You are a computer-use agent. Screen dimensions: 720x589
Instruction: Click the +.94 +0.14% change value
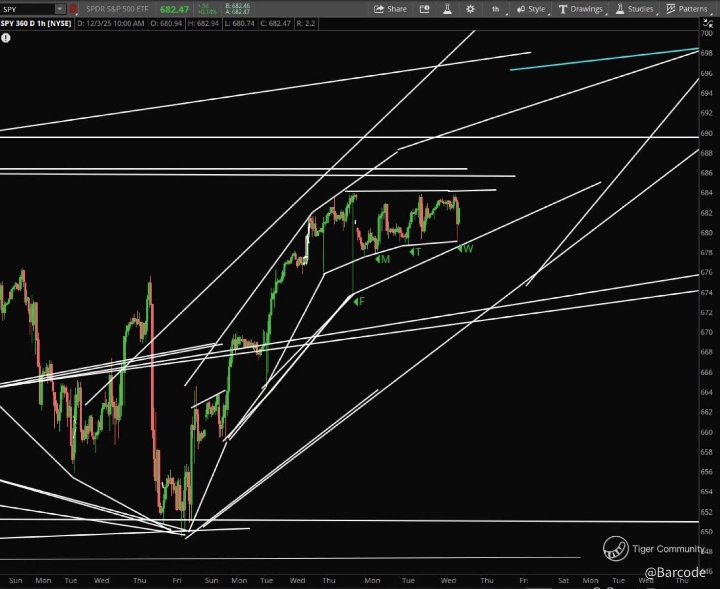pos(207,9)
